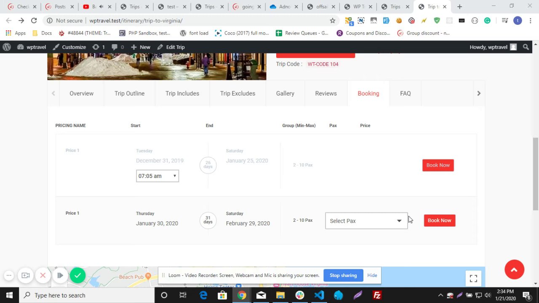Open the taskbar clock showing 2:34 PM

coord(505,295)
